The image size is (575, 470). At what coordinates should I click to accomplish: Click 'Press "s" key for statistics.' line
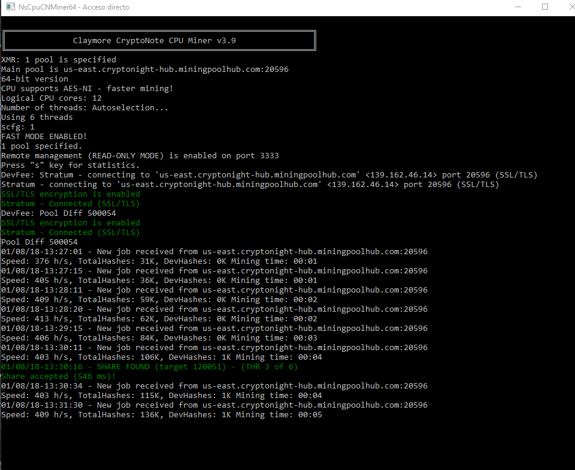pos(71,165)
